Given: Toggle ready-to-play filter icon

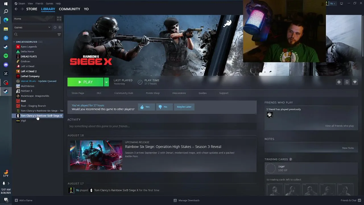Looking at the screenshot, I should [x=60, y=27].
